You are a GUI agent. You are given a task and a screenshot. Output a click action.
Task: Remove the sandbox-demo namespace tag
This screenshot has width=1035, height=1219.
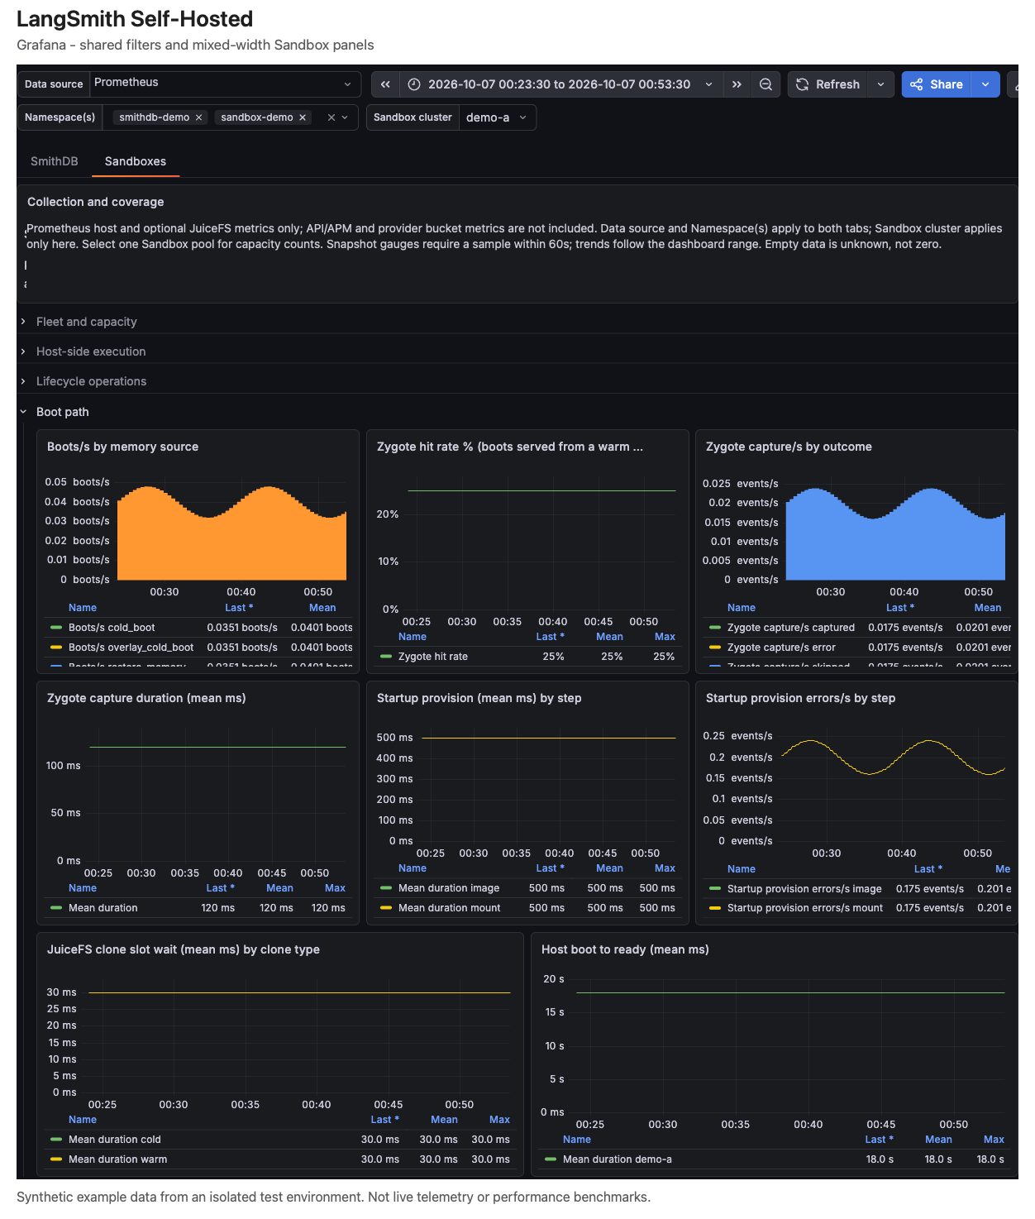(x=303, y=117)
